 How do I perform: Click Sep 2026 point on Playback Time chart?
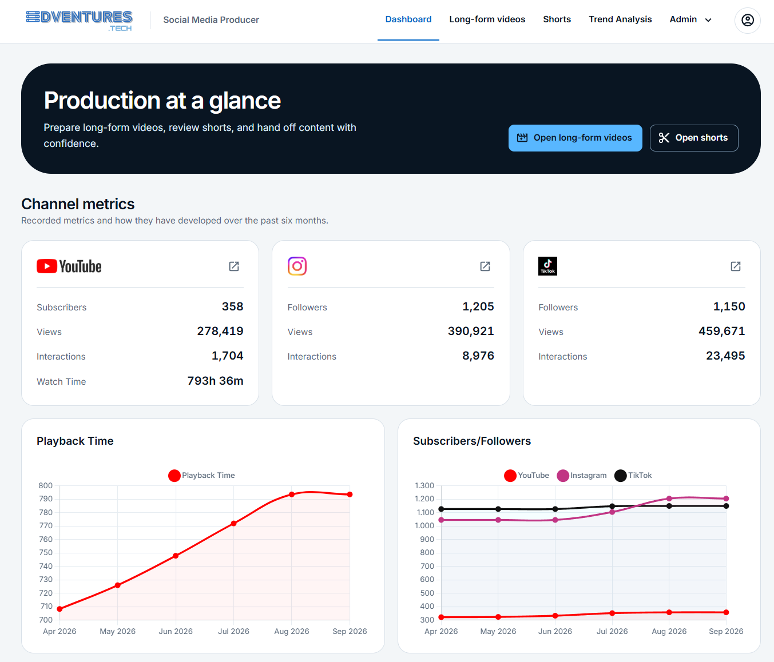[x=350, y=494]
